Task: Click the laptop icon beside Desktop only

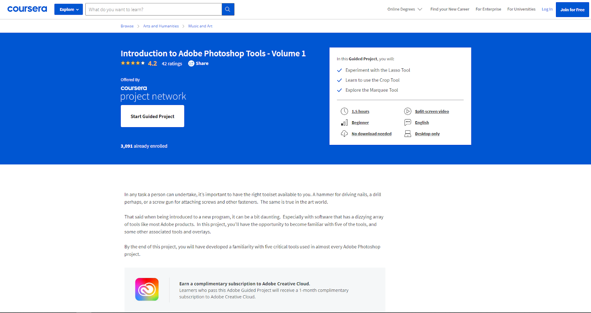Action: click(408, 134)
